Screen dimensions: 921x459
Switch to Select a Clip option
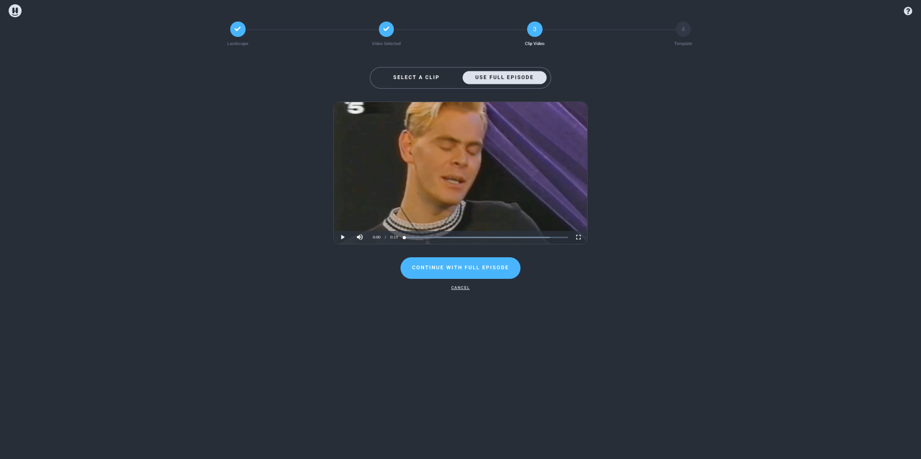(416, 78)
